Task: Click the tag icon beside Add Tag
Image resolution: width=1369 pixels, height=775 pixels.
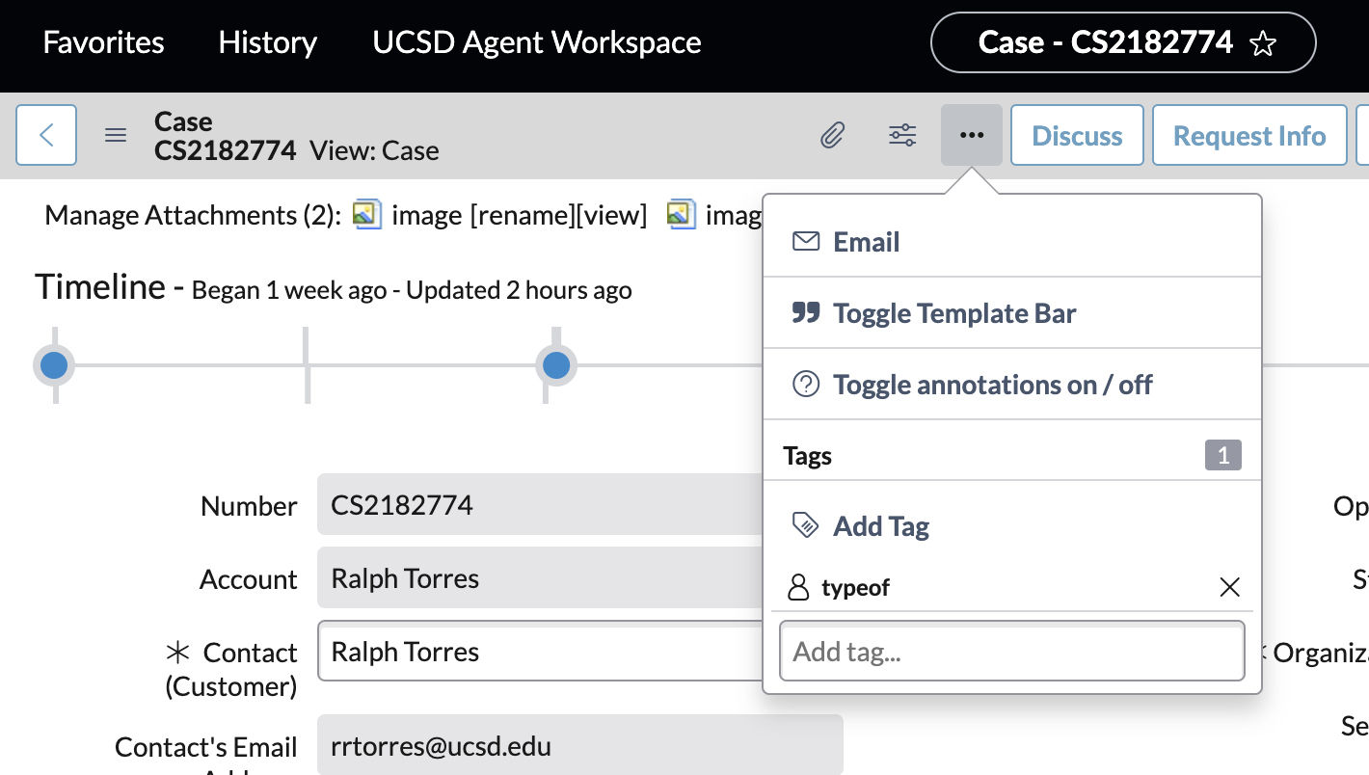Action: pos(805,525)
